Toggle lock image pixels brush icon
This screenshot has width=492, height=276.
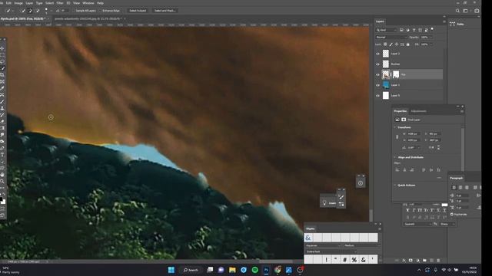pos(391,44)
